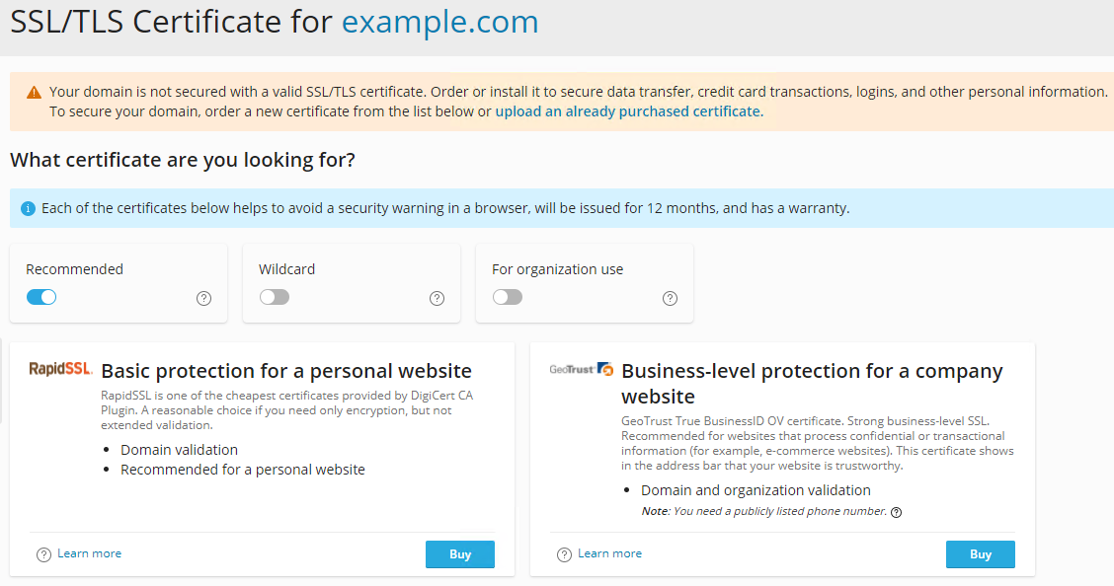Click the orange warning triangle icon
Viewport: 1114px width, 586px height.
35,92
